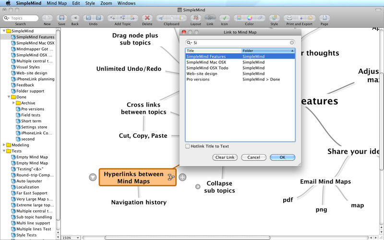Click the Cancel button in the dialog
Viewport: 384px width, 240px height.
[253, 157]
